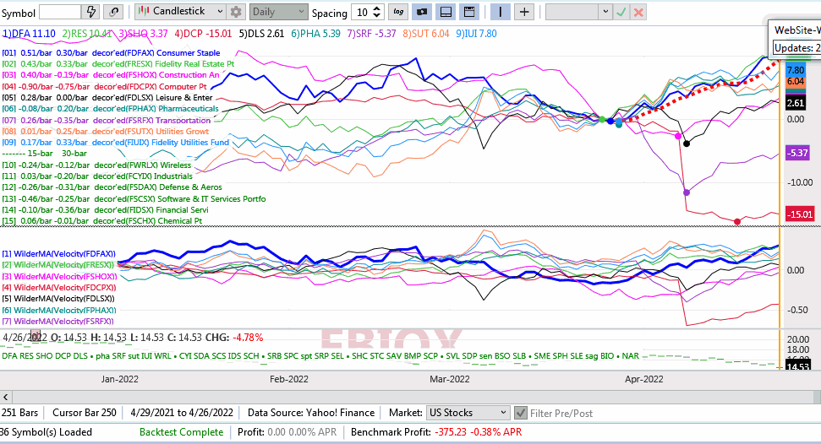Select the crosshair plus cursor tool
The height and width of the screenshot is (444, 821).
(x=524, y=12)
